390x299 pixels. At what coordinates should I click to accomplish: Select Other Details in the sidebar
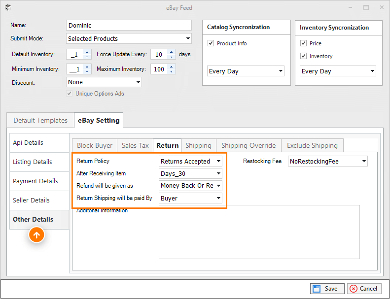(39, 220)
